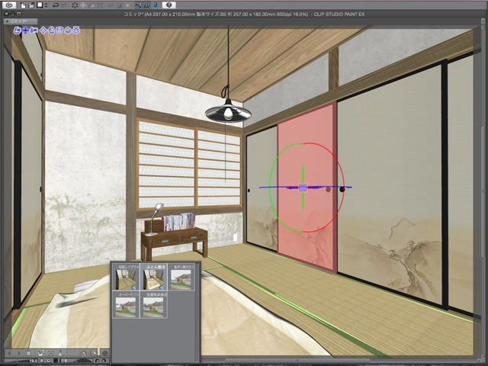Select the コミック document tab
Image resolution: width=488 pixels, height=366 pixels.
pyautogui.click(x=21, y=21)
